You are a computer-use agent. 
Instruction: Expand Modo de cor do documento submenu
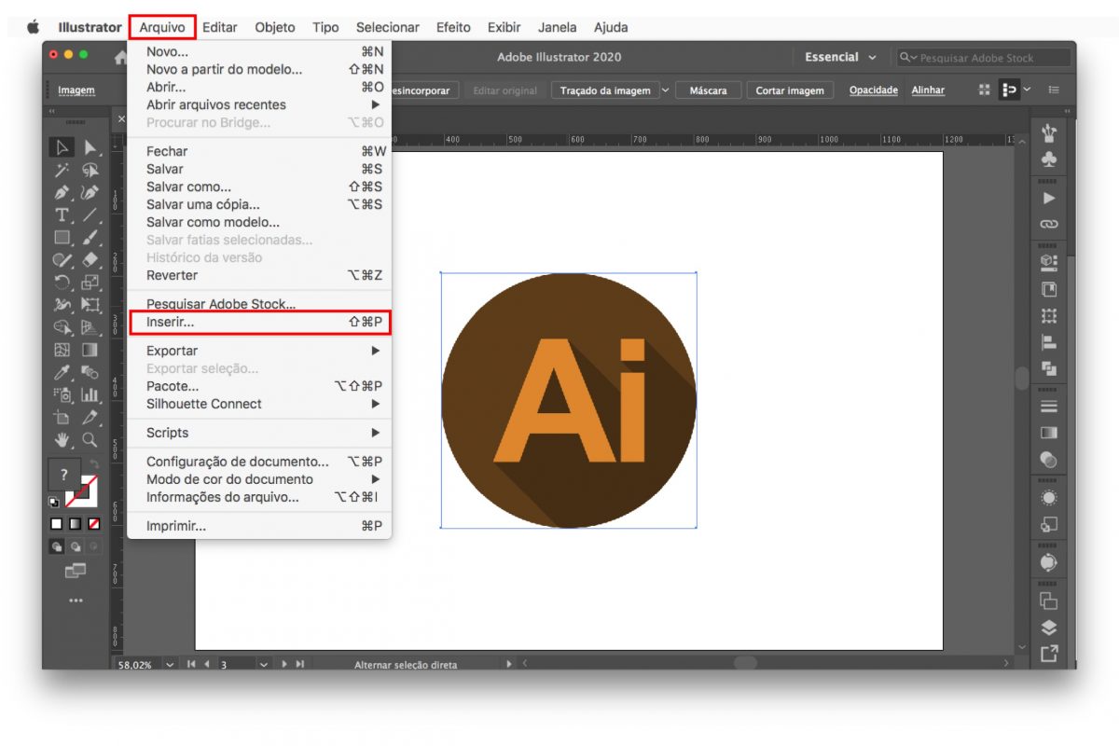[x=376, y=479]
